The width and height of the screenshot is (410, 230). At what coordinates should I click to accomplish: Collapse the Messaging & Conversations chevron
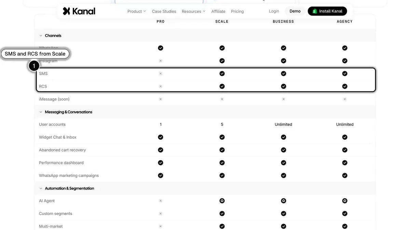(41, 112)
